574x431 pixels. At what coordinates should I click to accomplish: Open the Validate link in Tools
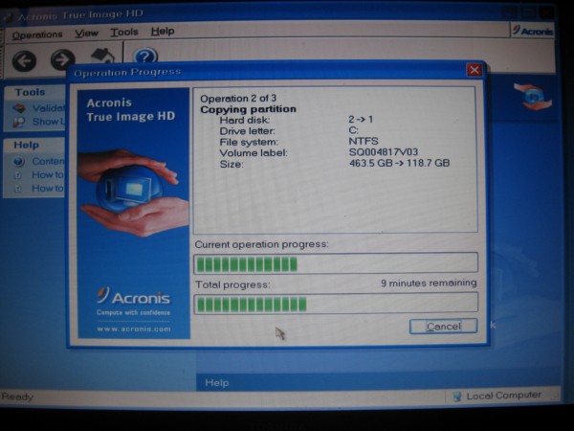(49, 108)
